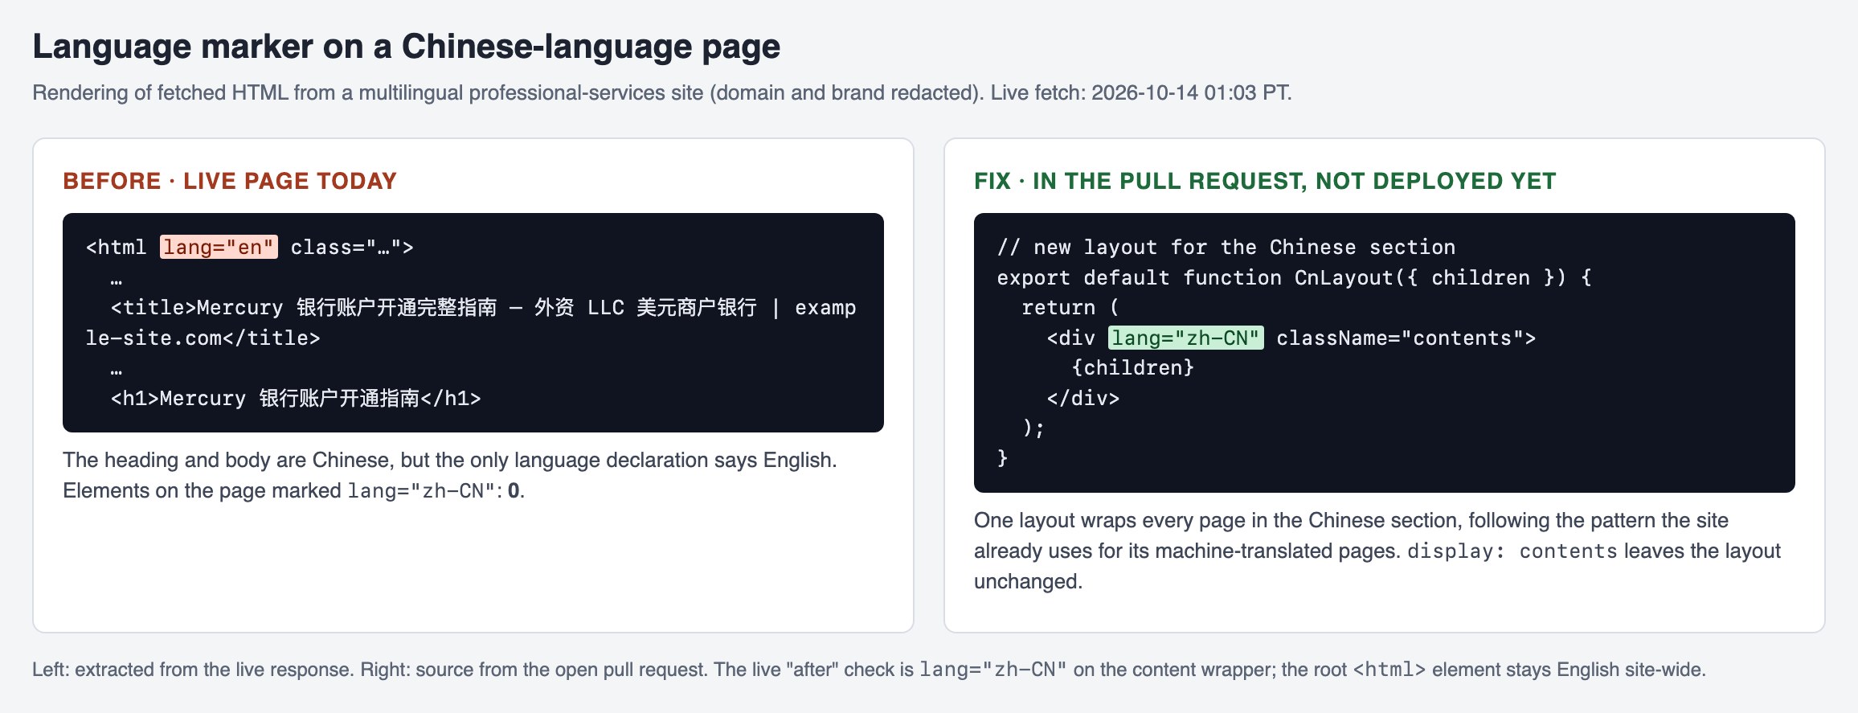The height and width of the screenshot is (713, 1858).
Task: Click the <title>Mercury 银行账户开通完整指南 code line
Action: (x=471, y=322)
